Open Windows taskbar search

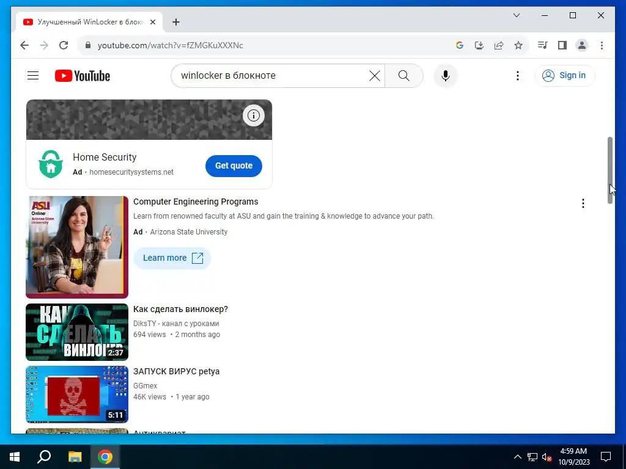44,457
